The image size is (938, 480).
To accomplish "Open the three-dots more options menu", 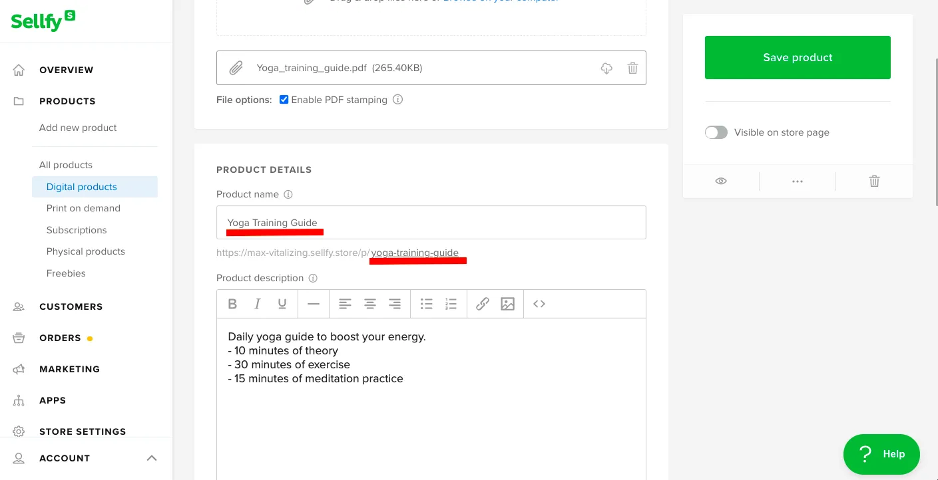I will (798, 181).
